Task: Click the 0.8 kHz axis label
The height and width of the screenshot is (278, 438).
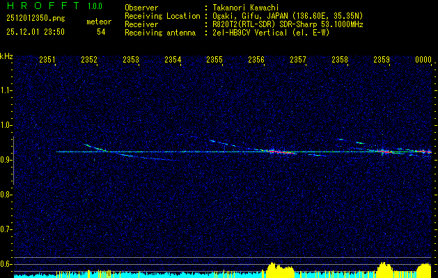Action: click(6, 195)
